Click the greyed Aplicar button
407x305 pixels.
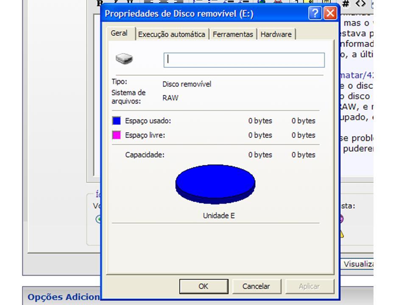pyautogui.click(x=309, y=286)
